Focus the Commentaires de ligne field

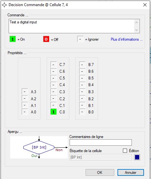(101, 142)
